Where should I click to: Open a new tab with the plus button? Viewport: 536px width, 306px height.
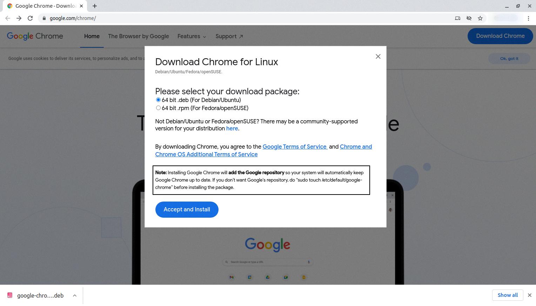point(95,6)
